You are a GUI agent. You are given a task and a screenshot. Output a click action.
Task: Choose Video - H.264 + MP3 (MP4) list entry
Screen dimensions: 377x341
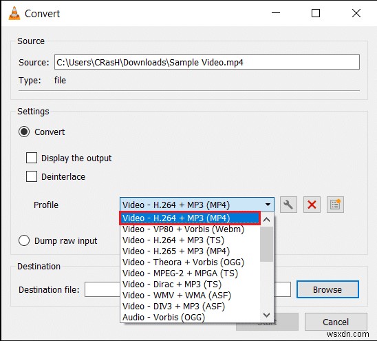tap(190, 218)
